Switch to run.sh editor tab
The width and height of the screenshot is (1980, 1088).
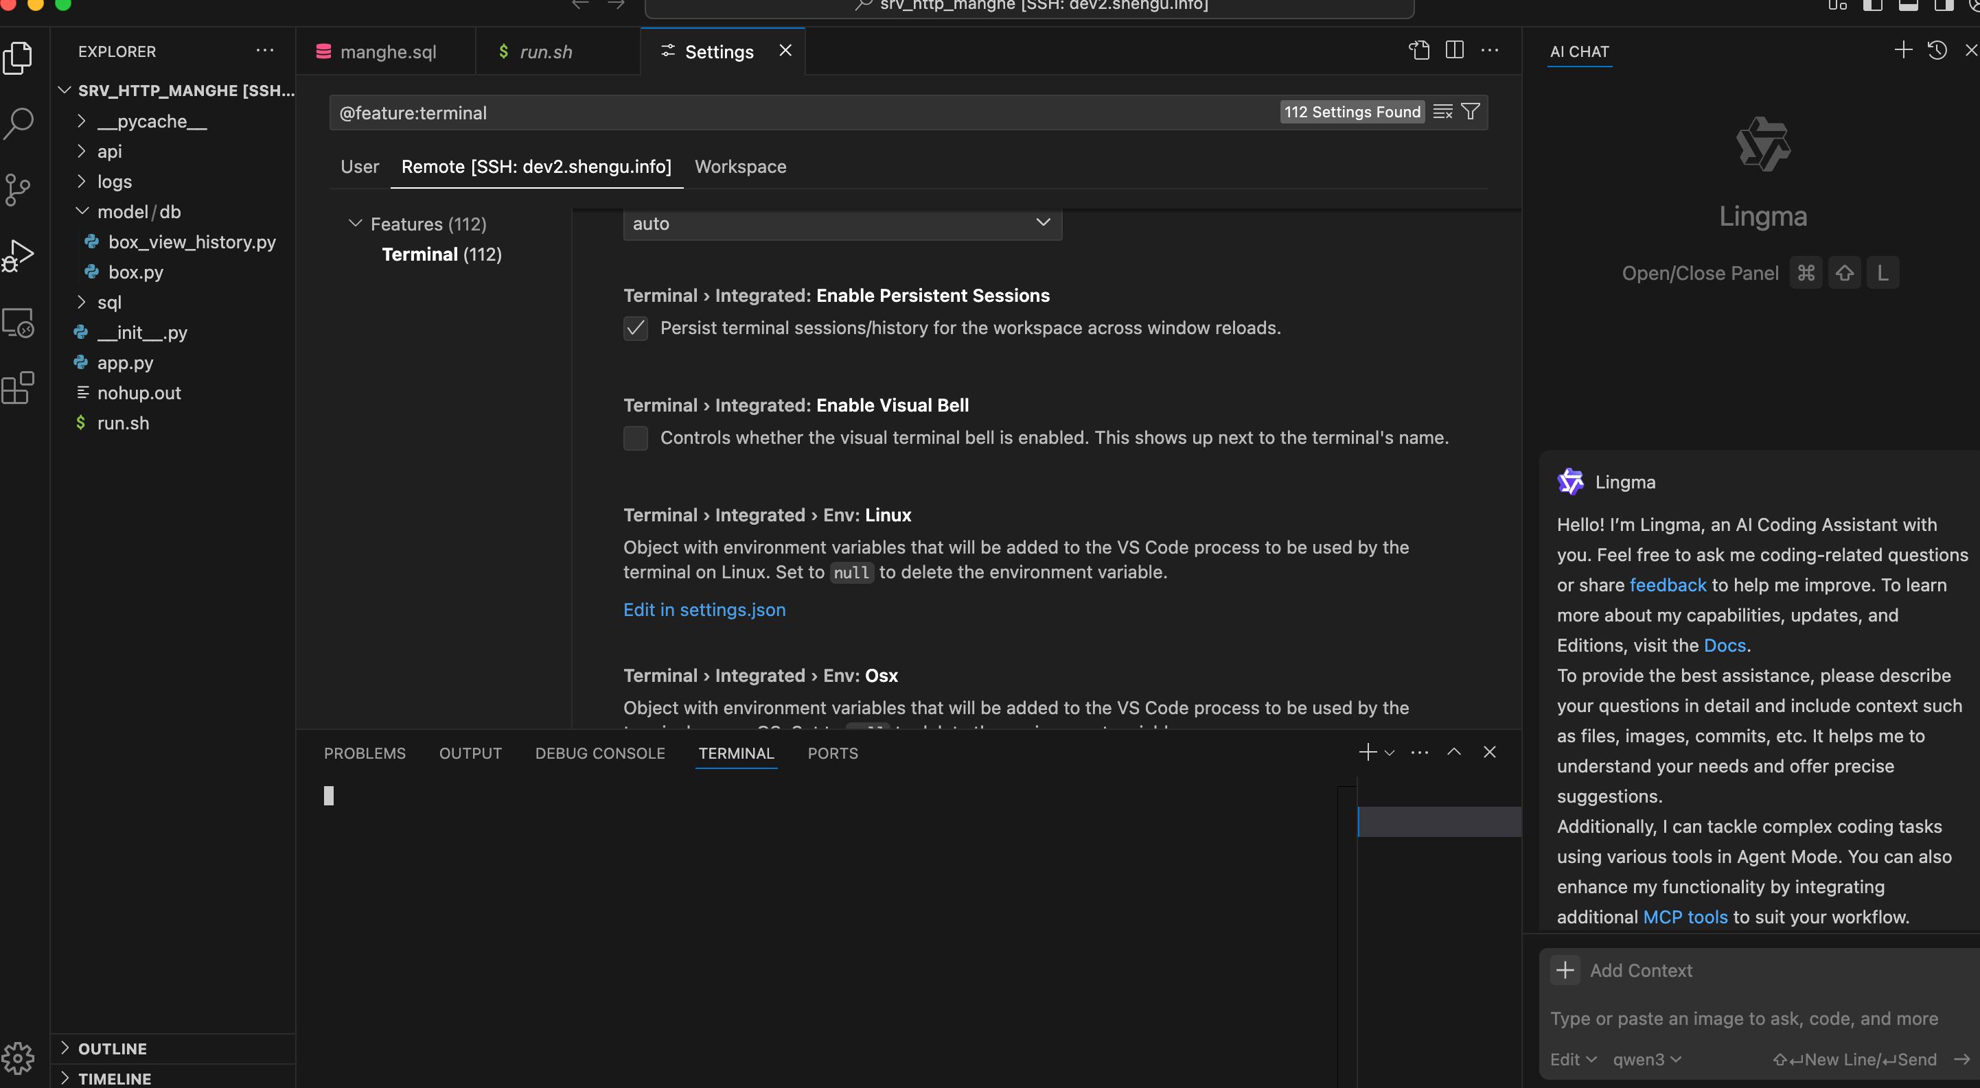click(558, 51)
